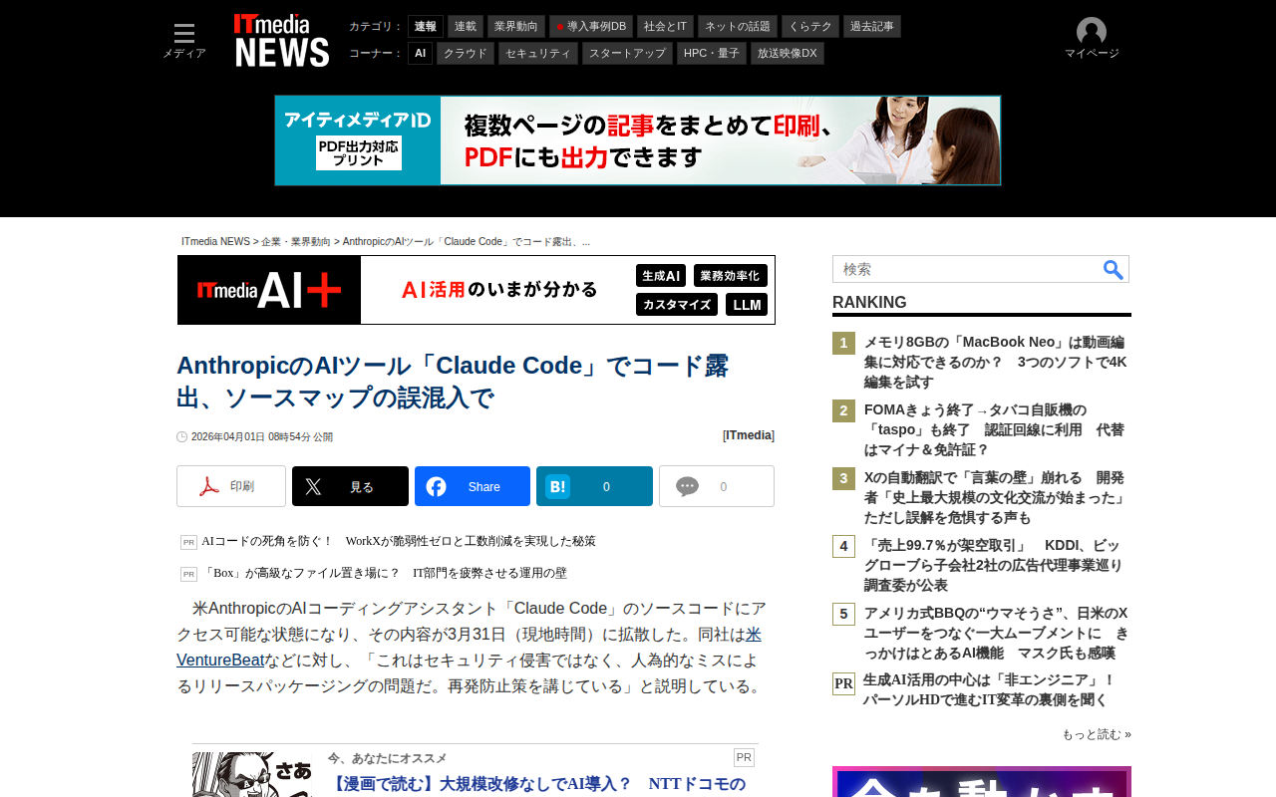The image size is (1276, 797).
Task: Open PR link about Box 高級なファイル置き場
Action: click(x=384, y=573)
